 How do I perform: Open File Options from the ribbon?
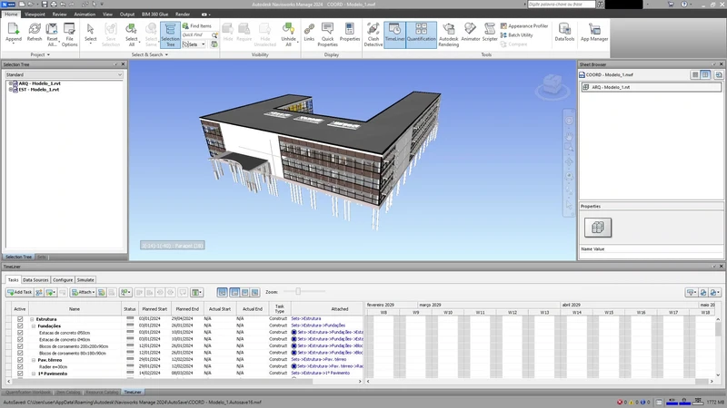(x=70, y=34)
